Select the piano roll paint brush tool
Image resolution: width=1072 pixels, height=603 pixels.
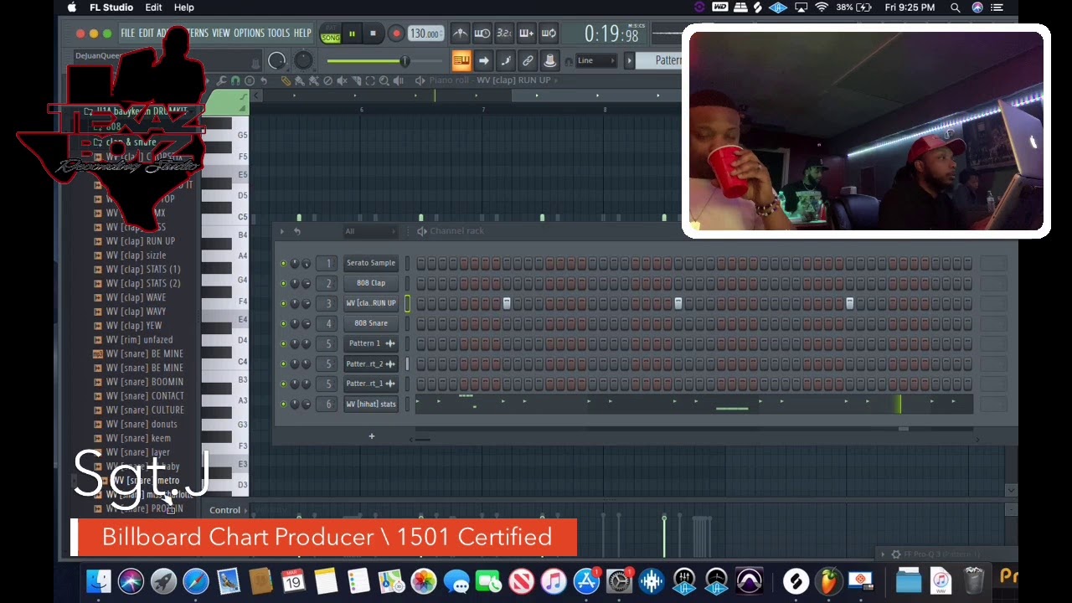point(299,80)
